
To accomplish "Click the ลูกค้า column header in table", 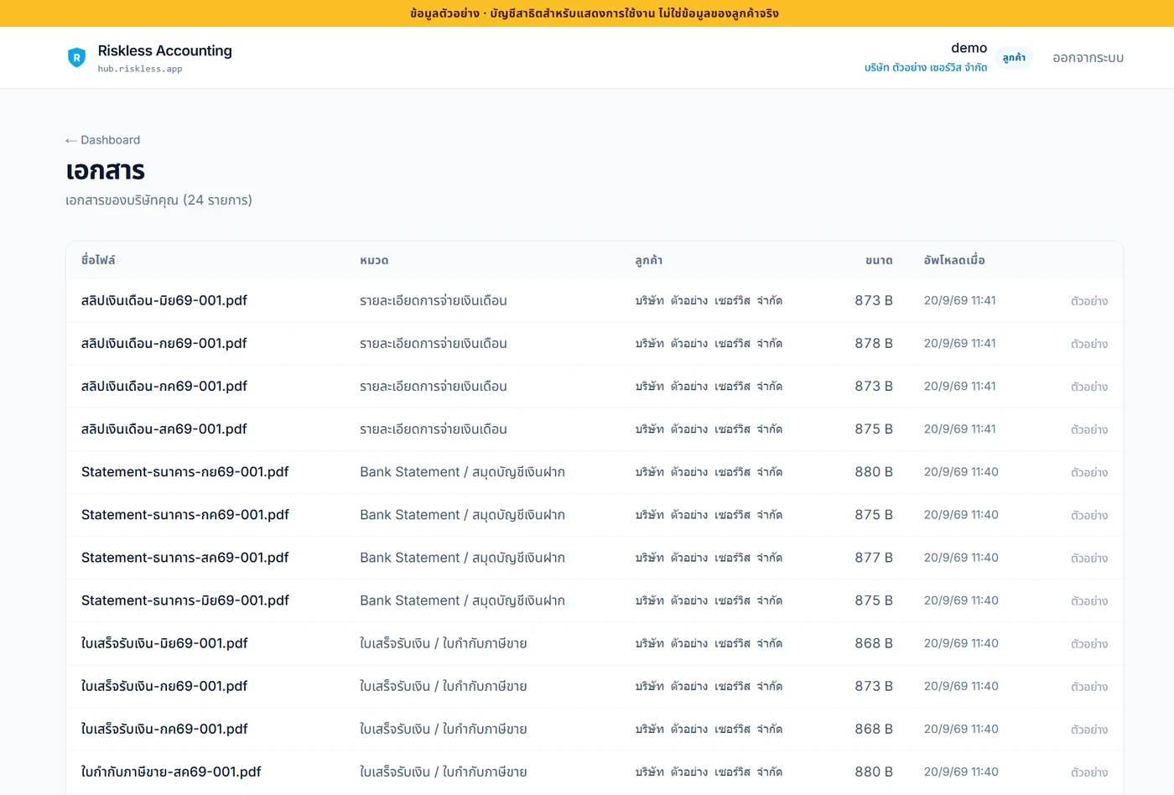I will click(x=649, y=260).
